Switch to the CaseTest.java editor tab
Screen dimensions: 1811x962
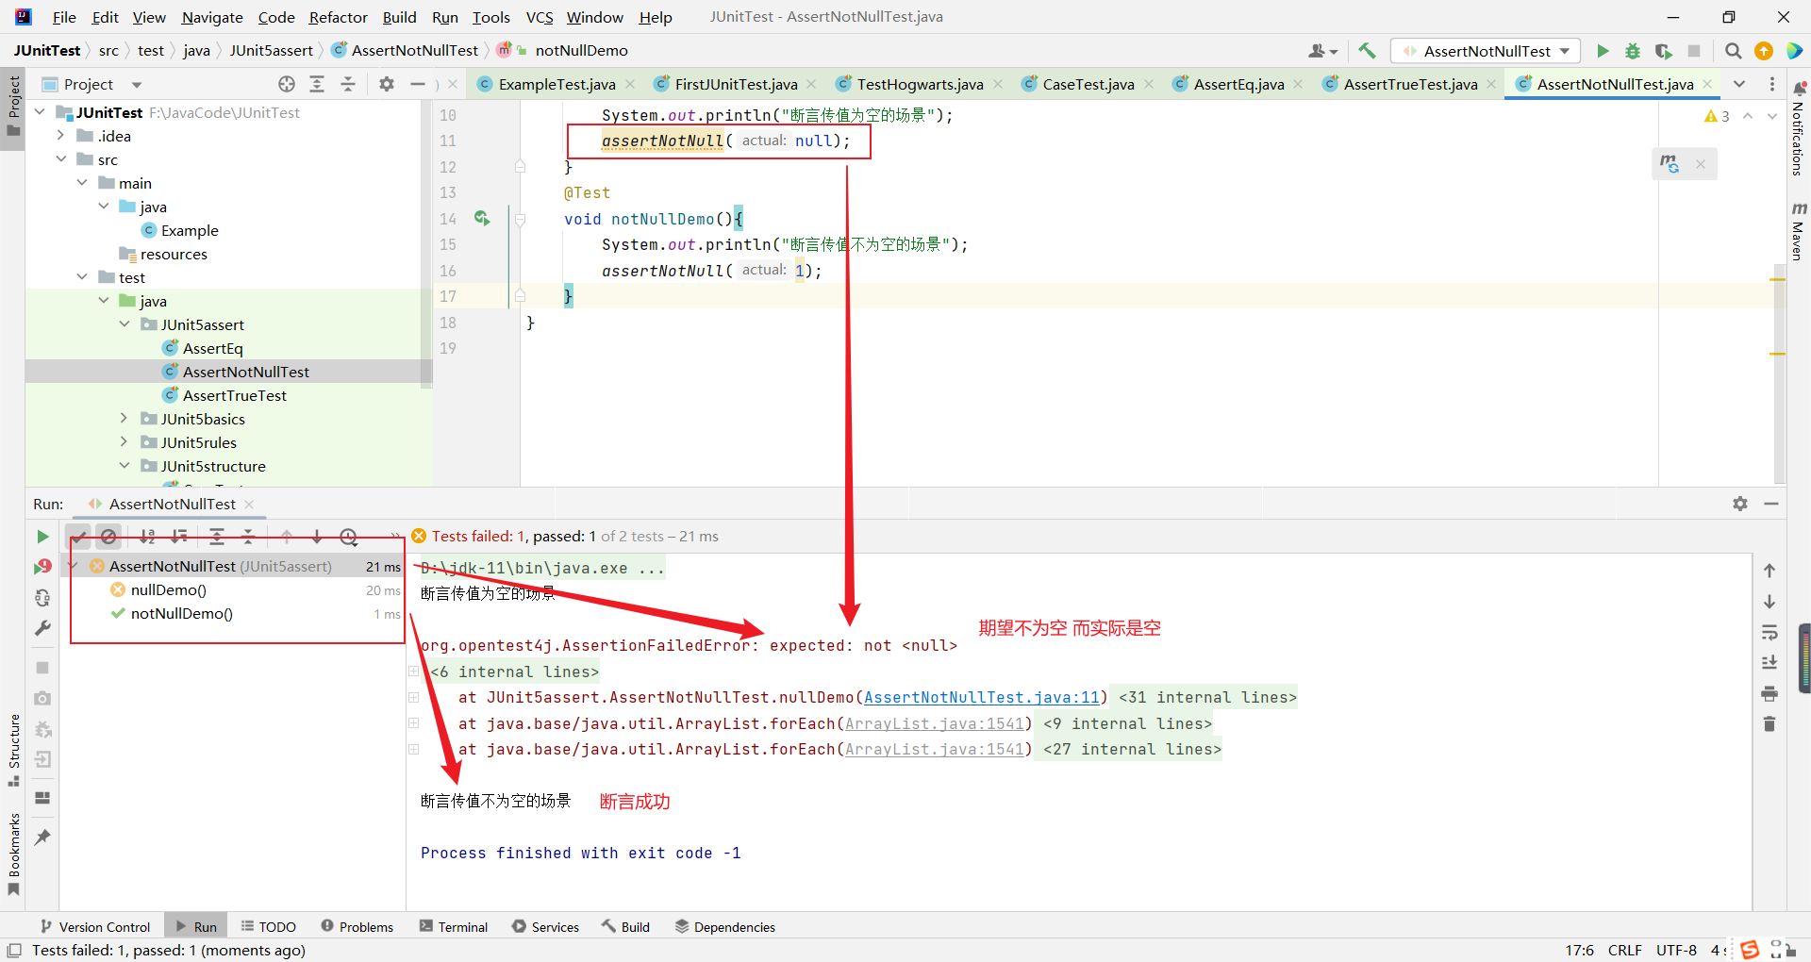pyautogui.click(x=1088, y=84)
